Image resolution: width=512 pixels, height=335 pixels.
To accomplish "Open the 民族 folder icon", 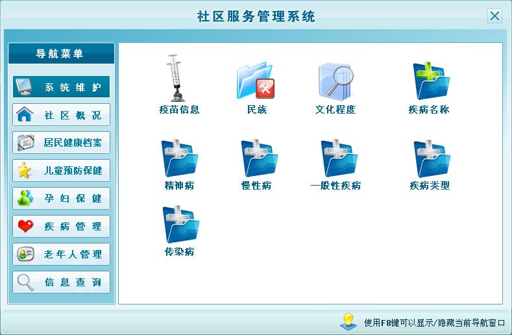I will pyautogui.click(x=256, y=81).
